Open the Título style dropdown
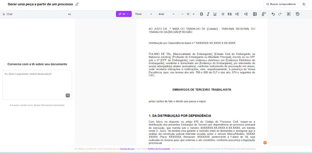Screen dimensions: 312x153 [144, 14]
